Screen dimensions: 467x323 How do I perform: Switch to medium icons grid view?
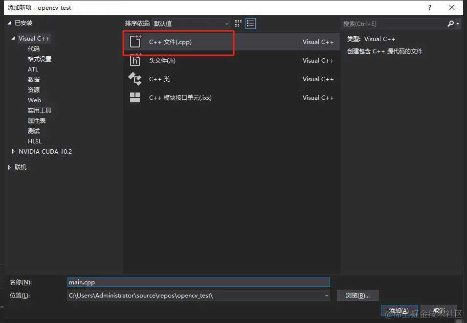(x=238, y=23)
